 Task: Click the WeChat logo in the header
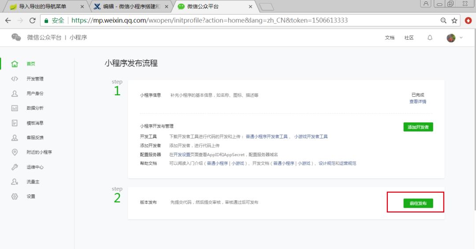coord(16,37)
